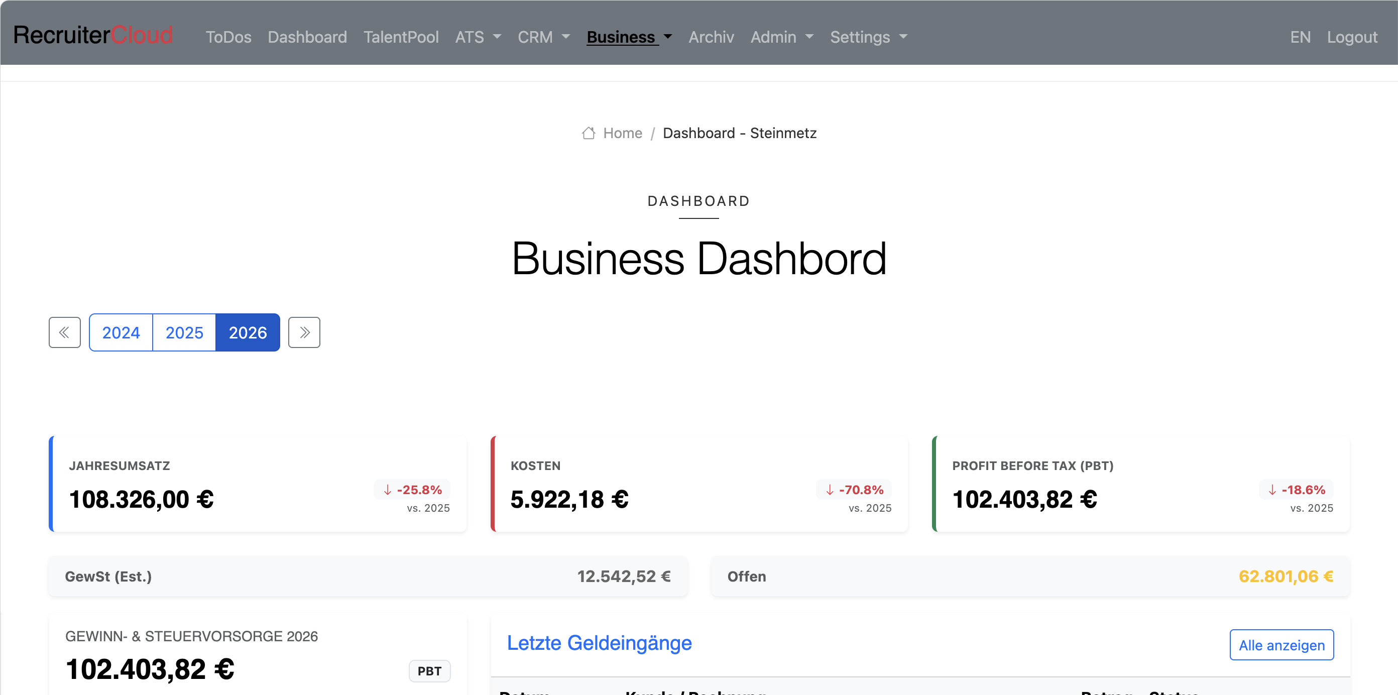Image resolution: width=1398 pixels, height=695 pixels.
Task: Go to the TalentPool page
Action: [401, 37]
